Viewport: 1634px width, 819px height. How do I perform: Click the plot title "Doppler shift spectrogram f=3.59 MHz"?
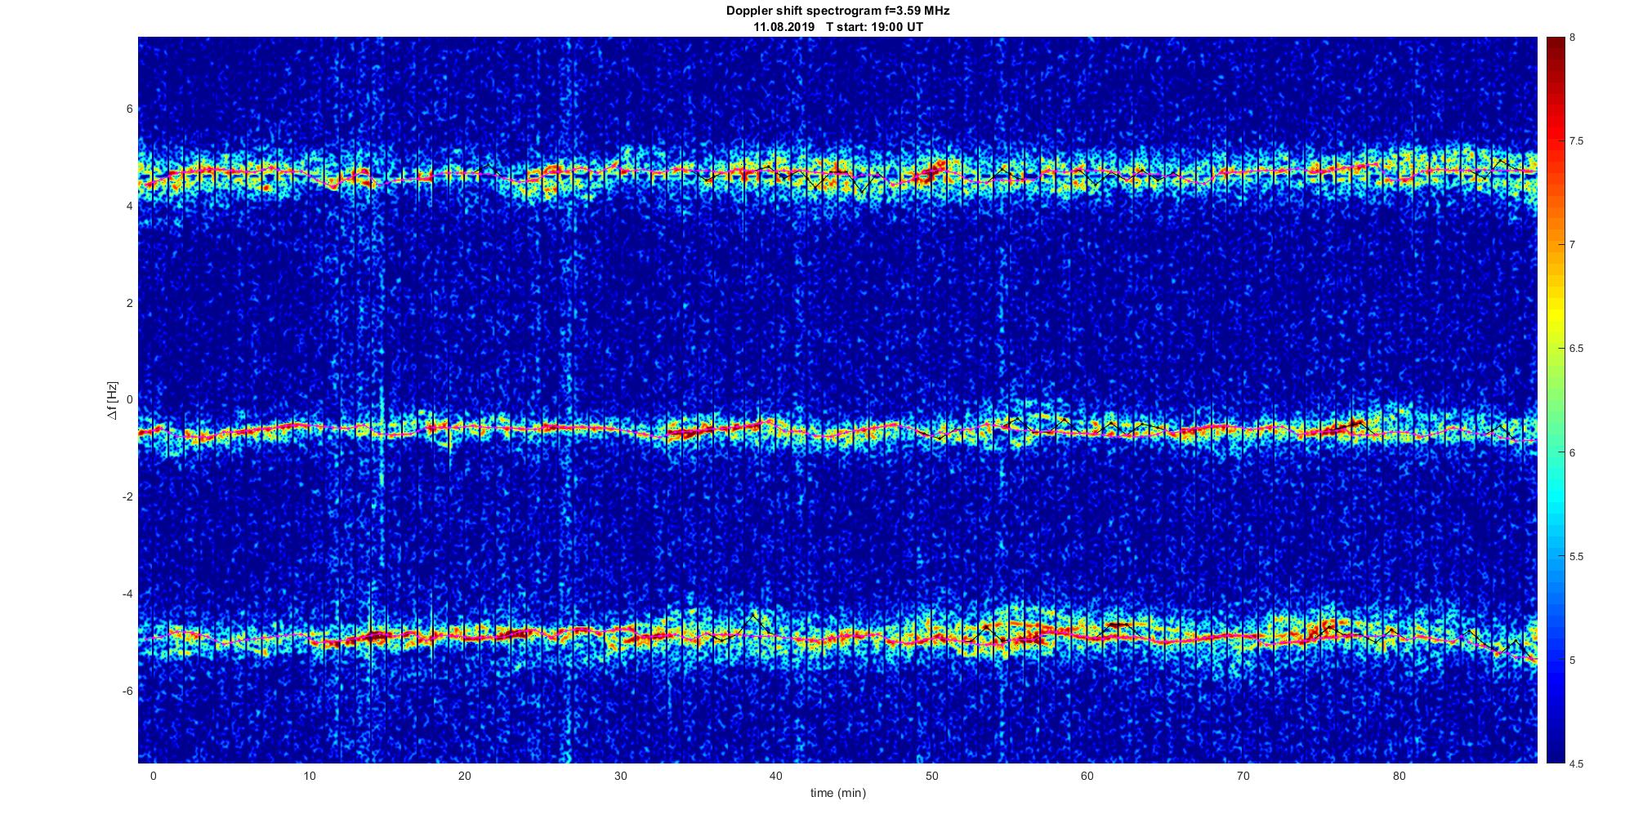point(837,11)
